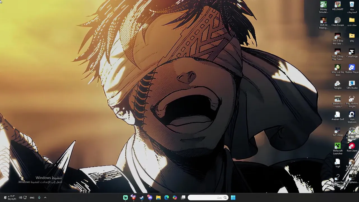Select the 'Don't drop the cake' lowercase shortcut
The height and width of the screenshot is (202, 359).
(338, 39)
